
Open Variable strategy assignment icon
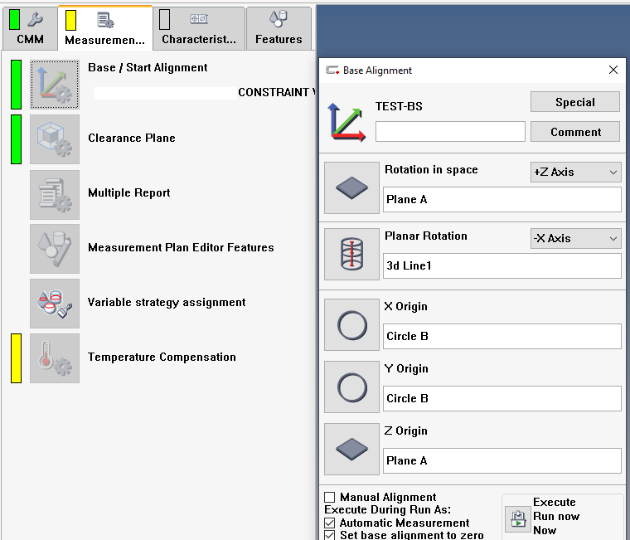tap(55, 304)
